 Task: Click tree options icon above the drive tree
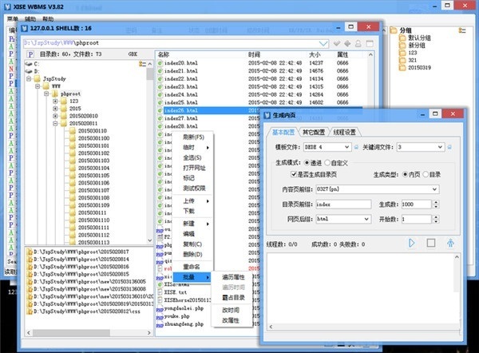point(142,64)
